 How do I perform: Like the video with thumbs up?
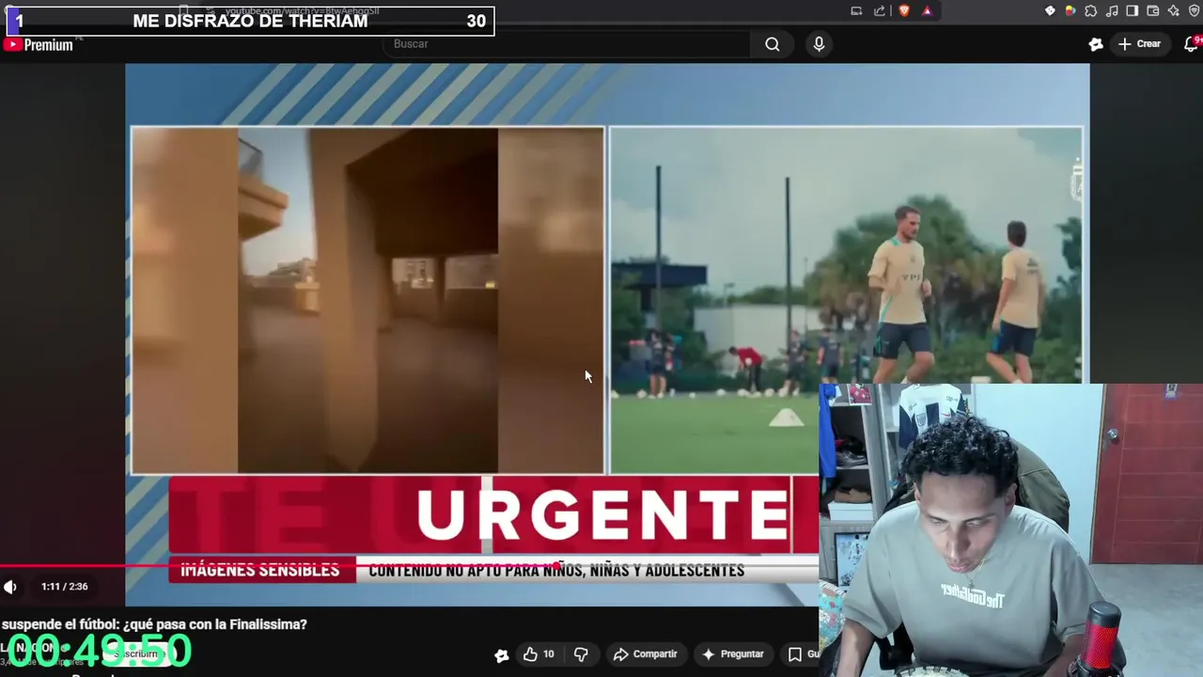point(539,654)
